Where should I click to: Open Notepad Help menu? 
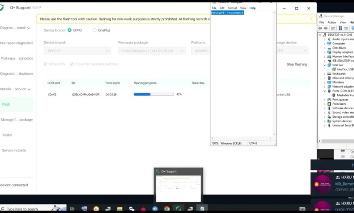tap(252, 8)
